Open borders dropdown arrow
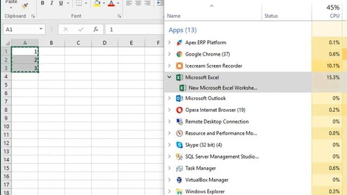This screenshot has width=347, height=195. tap(86, 3)
